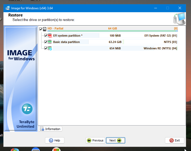Select the EFI system partition row label
This screenshot has width=191, height=151.
pyautogui.click(x=68, y=36)
